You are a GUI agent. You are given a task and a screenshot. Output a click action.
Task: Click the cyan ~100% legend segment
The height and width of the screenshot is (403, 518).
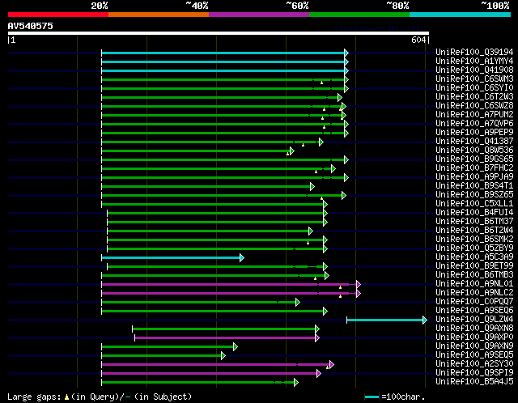[x=461, y=15]
